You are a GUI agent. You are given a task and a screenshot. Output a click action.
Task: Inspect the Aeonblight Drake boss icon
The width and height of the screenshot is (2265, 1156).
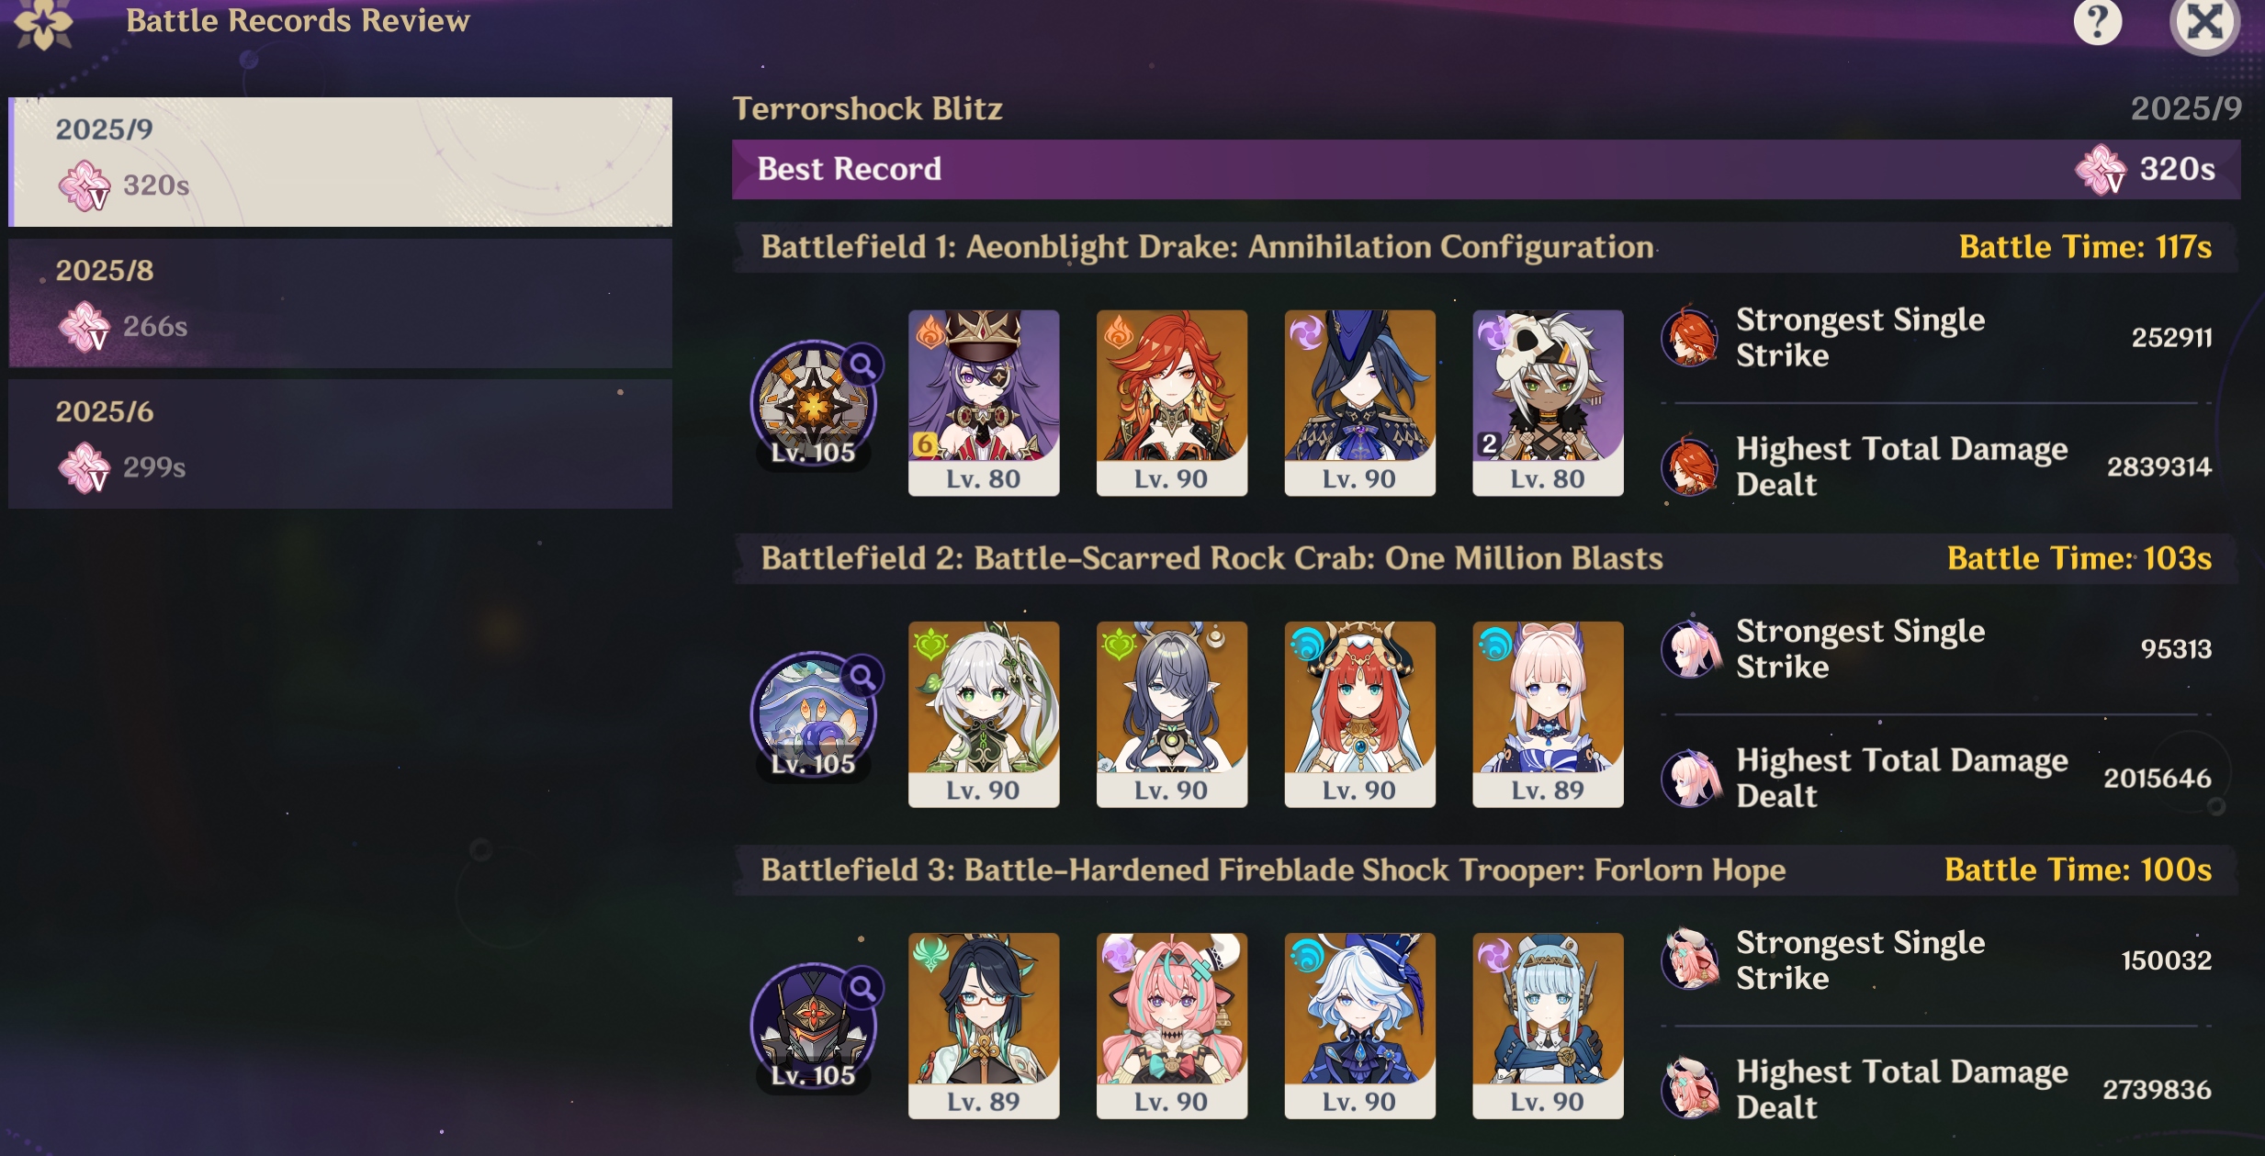click(813, 404)
